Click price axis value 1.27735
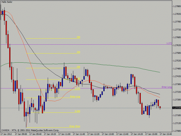181x136 pixels. point(177,30)
